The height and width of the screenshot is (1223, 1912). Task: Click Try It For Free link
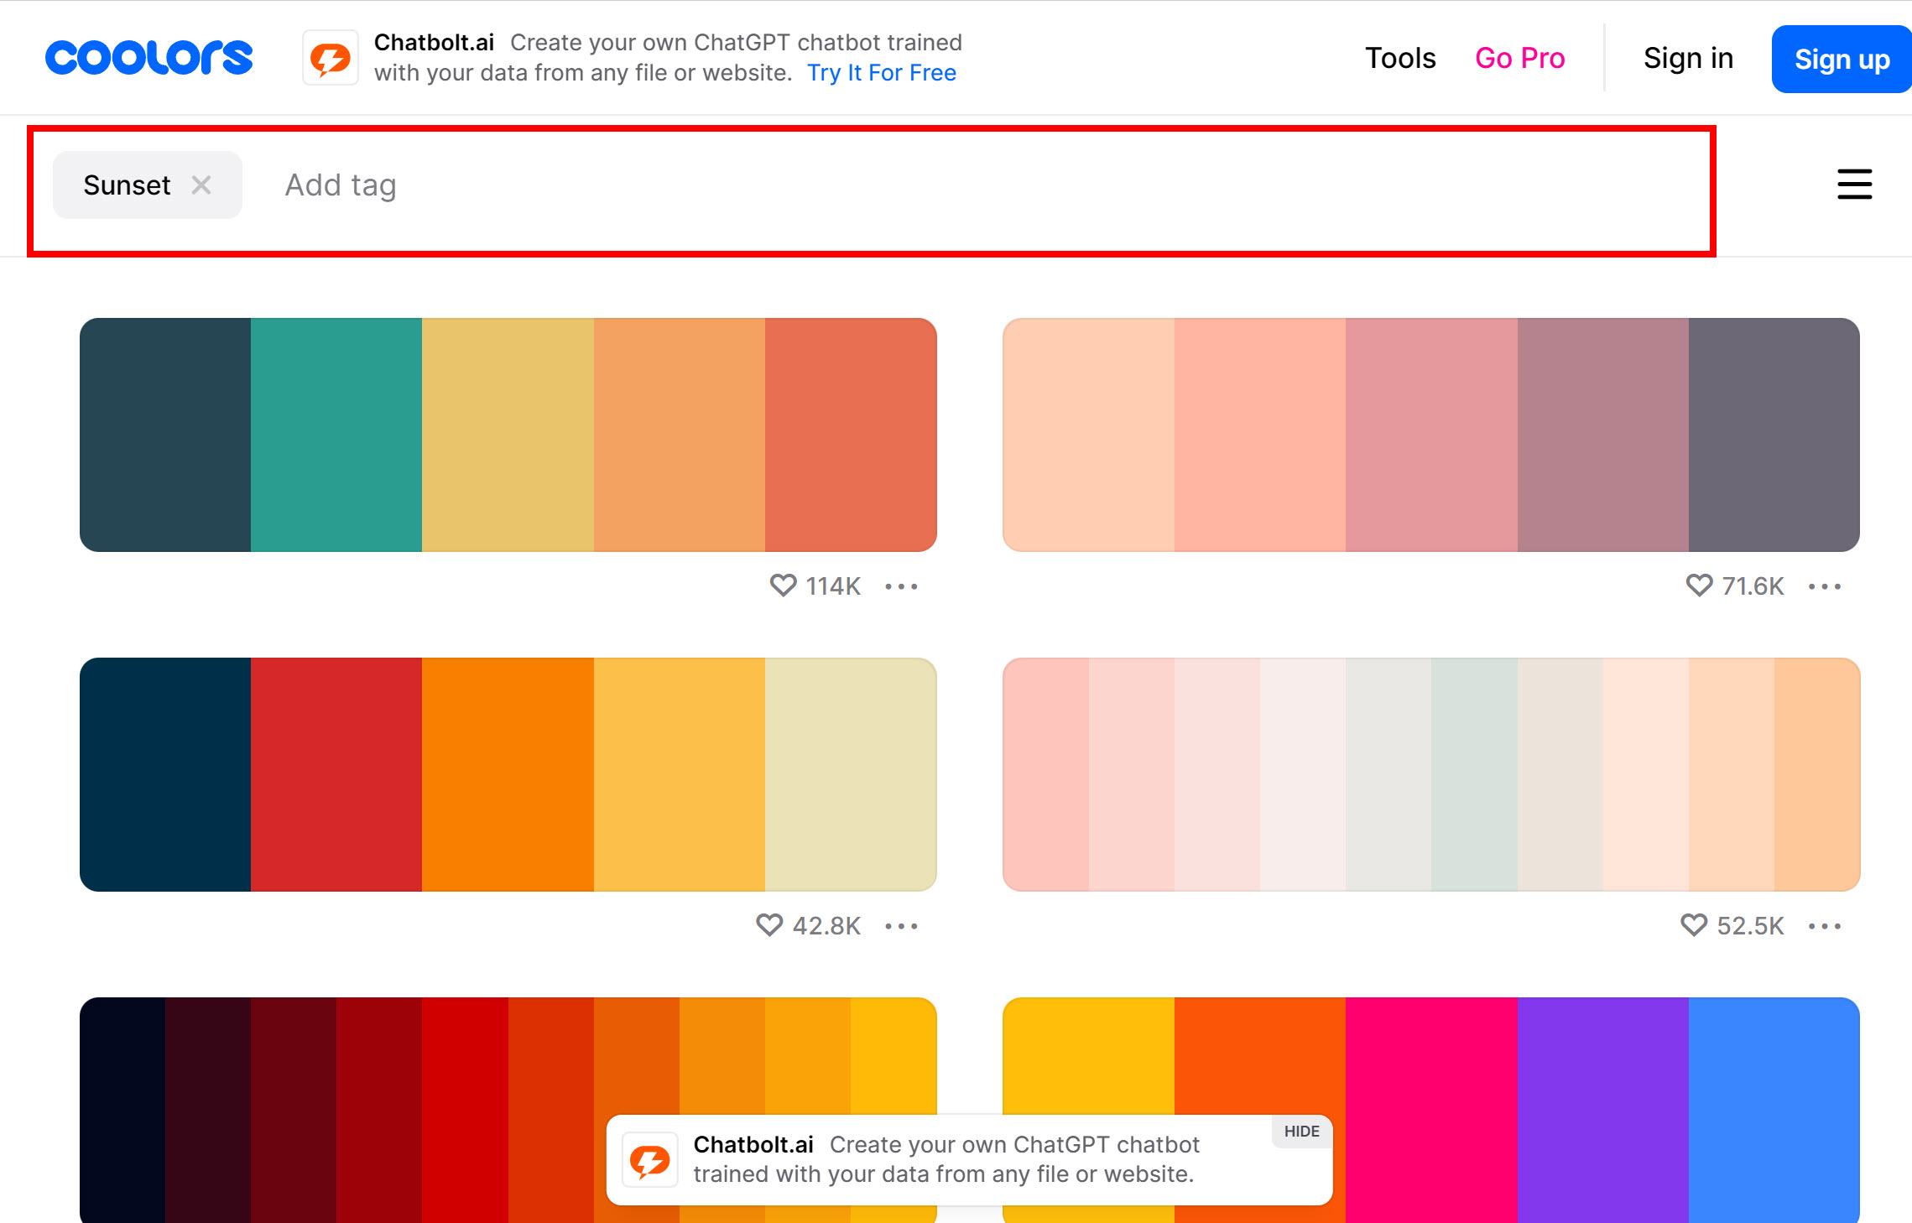(881, 73)
